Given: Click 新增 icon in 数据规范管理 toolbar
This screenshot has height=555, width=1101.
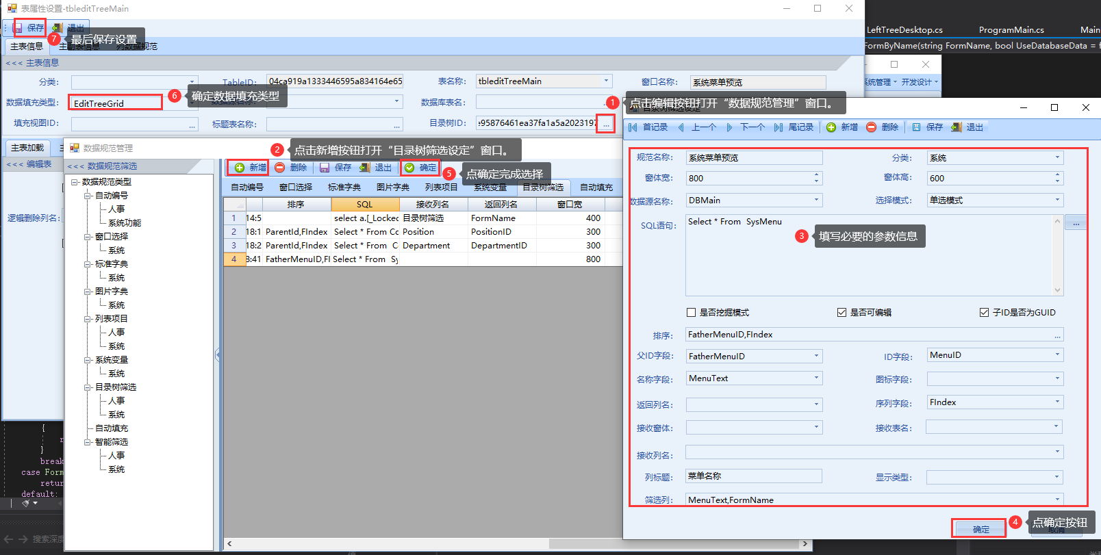Looking at the screenshot, I should click(x=240, y=168).
